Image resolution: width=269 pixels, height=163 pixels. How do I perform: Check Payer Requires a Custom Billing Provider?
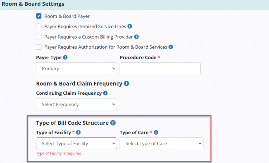tap(39, 36)
